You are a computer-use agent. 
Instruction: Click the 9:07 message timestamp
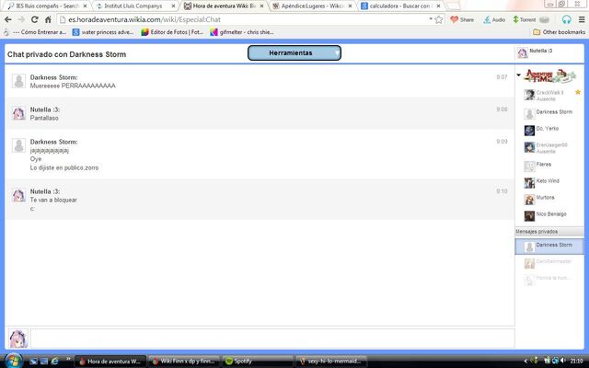pyautogui.click(x=502, y=77)
